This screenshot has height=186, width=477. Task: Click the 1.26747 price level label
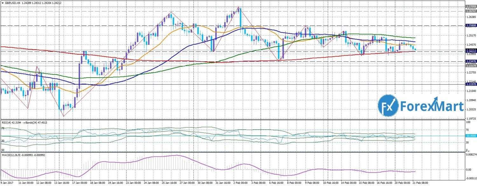coord(471,11)
